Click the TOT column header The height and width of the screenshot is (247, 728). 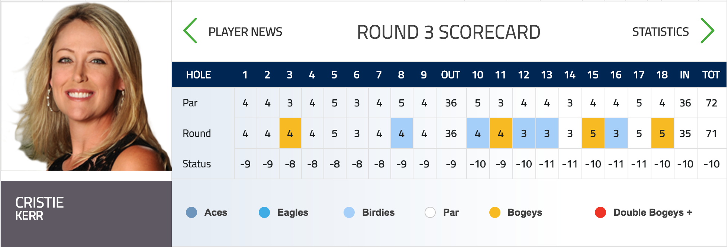tap(711, 75)
